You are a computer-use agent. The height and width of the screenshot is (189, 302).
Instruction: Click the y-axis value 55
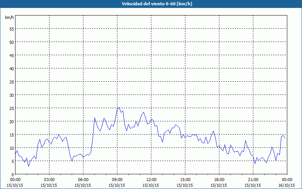[12, 29]
